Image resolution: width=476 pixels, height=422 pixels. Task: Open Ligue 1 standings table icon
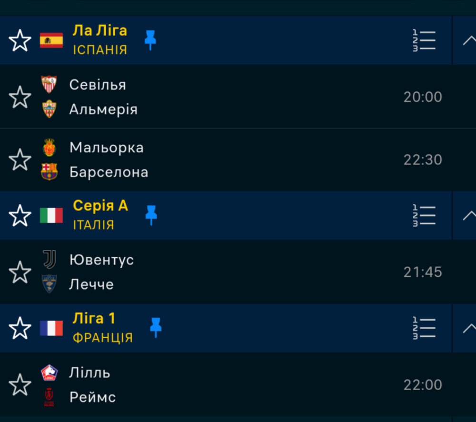tap(424, 328)
